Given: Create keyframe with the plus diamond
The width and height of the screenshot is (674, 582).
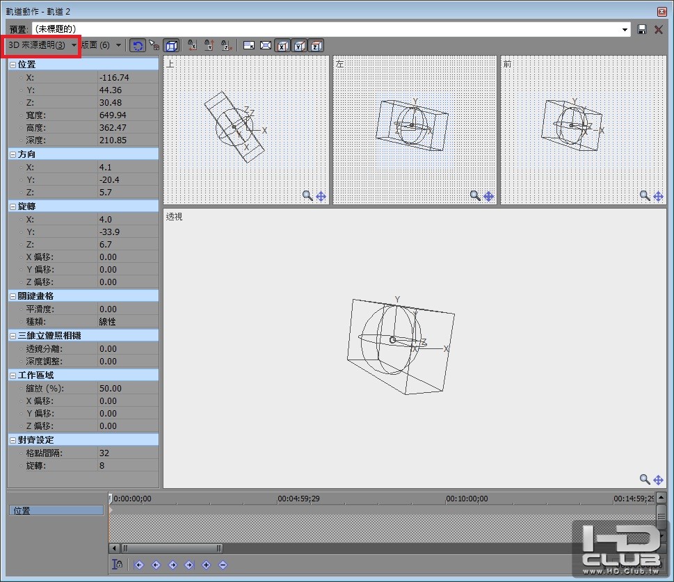Looking at the screenshot, I should click(x=206, y=565).
